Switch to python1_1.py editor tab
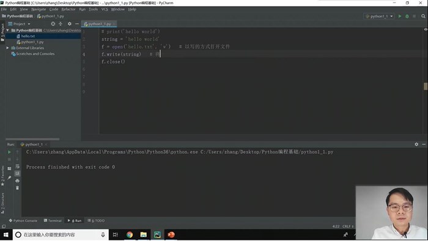The height and width of the screenshot is (241, 428). click(99, 24)
